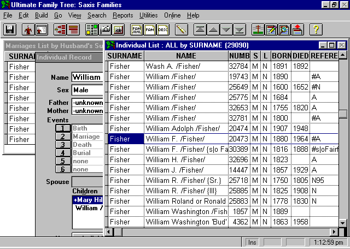Click event button 3 for Death
The height and width of the screenshot is (249, 350).
(63, 145)
